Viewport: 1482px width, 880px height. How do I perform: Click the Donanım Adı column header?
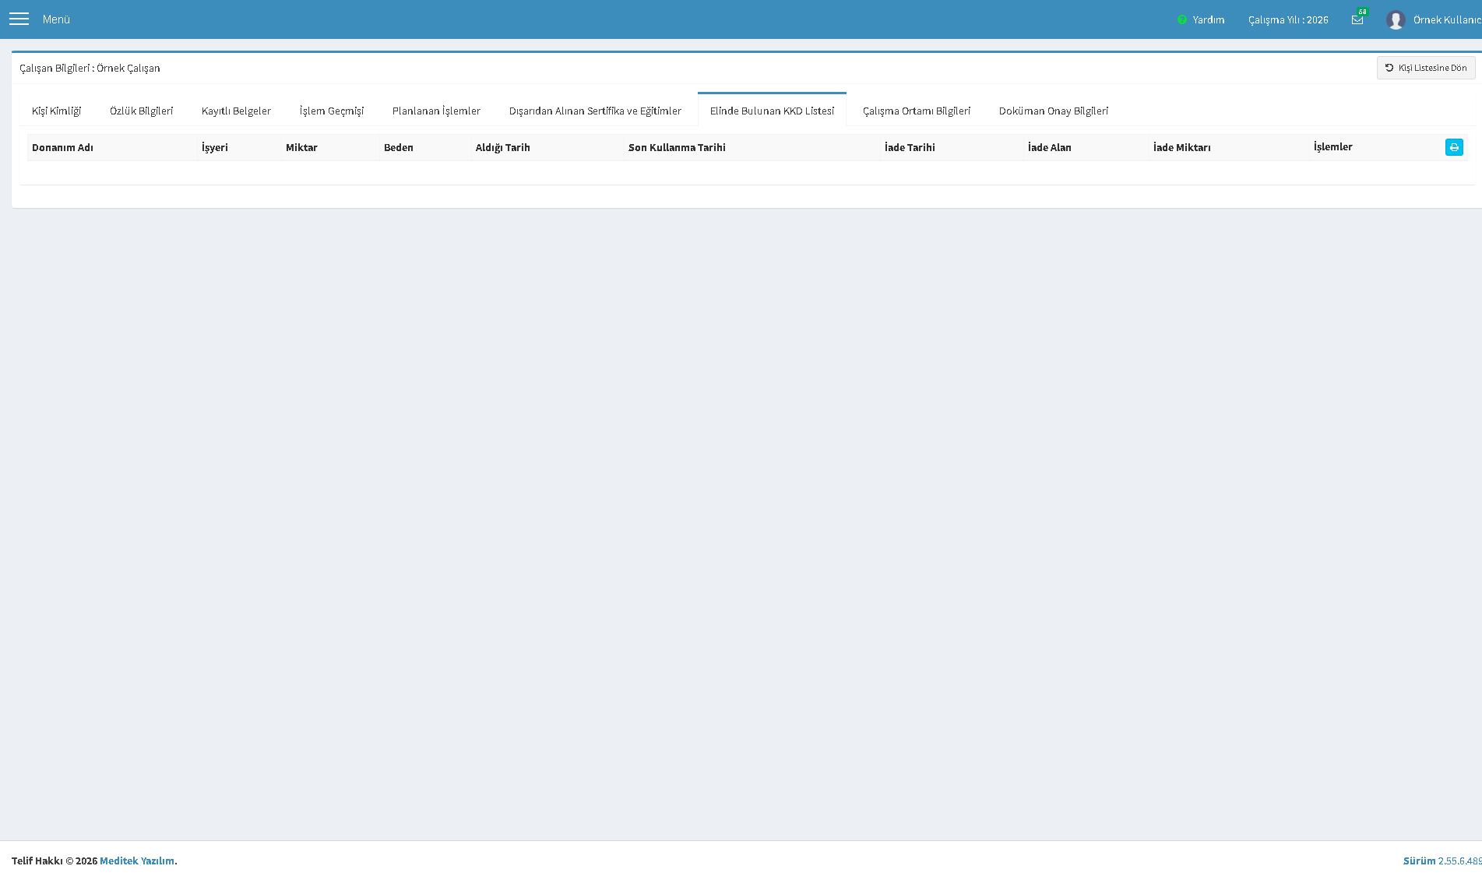(62, 147)
